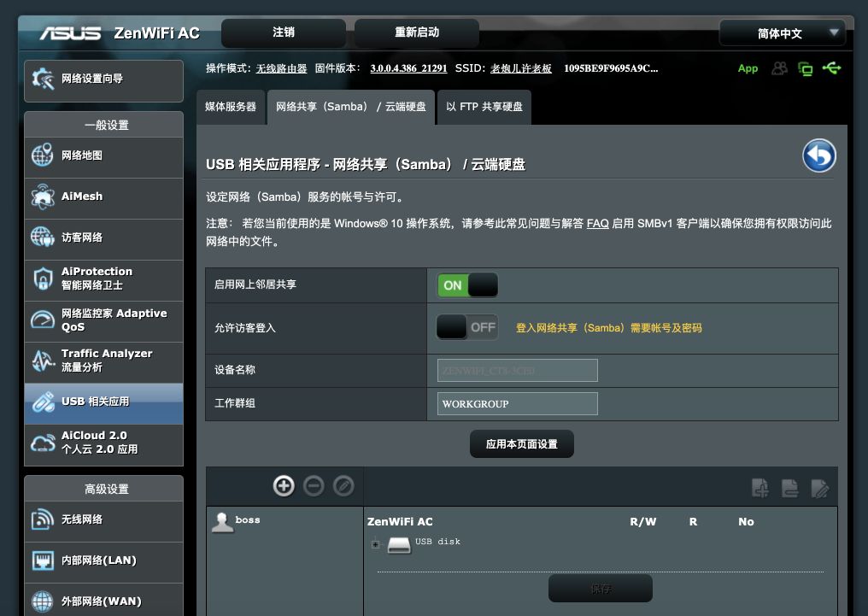Click the firmware version 3.0.0.4.386_21291 link

[408, 68]
